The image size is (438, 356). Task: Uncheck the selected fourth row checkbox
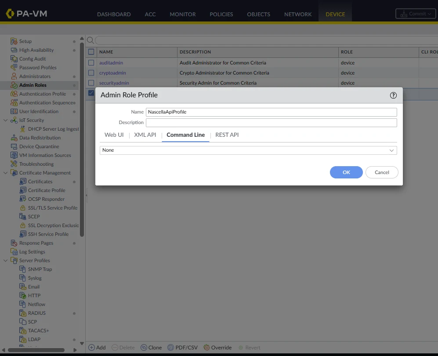pos(91,93)
